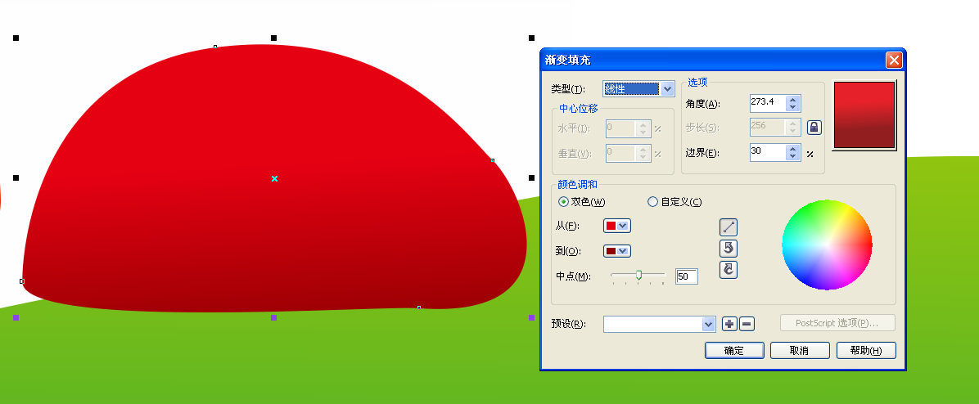Click the bottom-center purple selection handle
The width and height of the screenshot is (979, 404).
[x=273, y=318]
